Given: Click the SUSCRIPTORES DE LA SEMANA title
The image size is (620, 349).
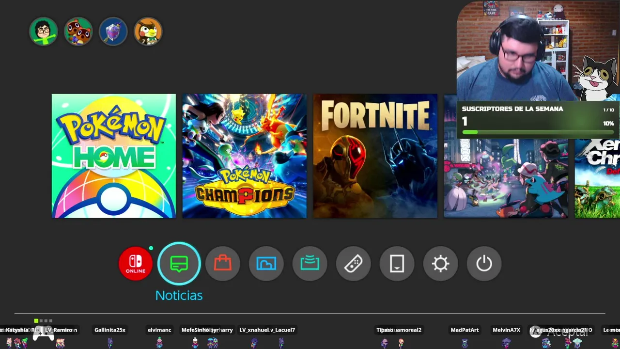Looking at the screenshot, I should point(512,109).
